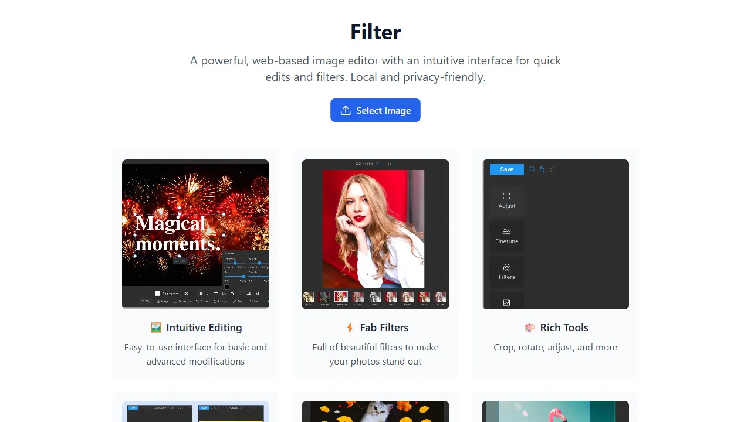
Task: Open the flamingo preview image
Action: [556, 411]
